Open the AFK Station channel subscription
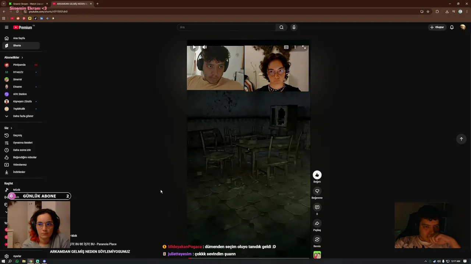This screenshot has width=471, height=264. [21, 94]
